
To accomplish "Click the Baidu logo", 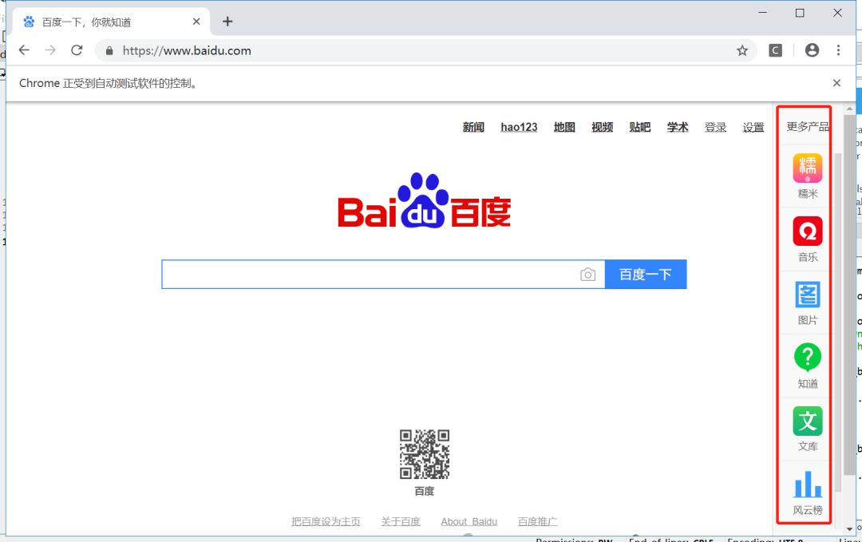I will [x=424, y=200].
